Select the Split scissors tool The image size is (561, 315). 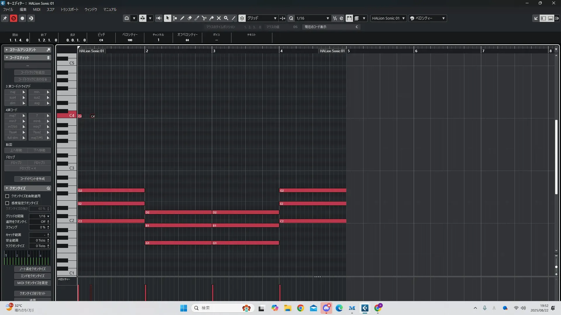pos(204,18)
